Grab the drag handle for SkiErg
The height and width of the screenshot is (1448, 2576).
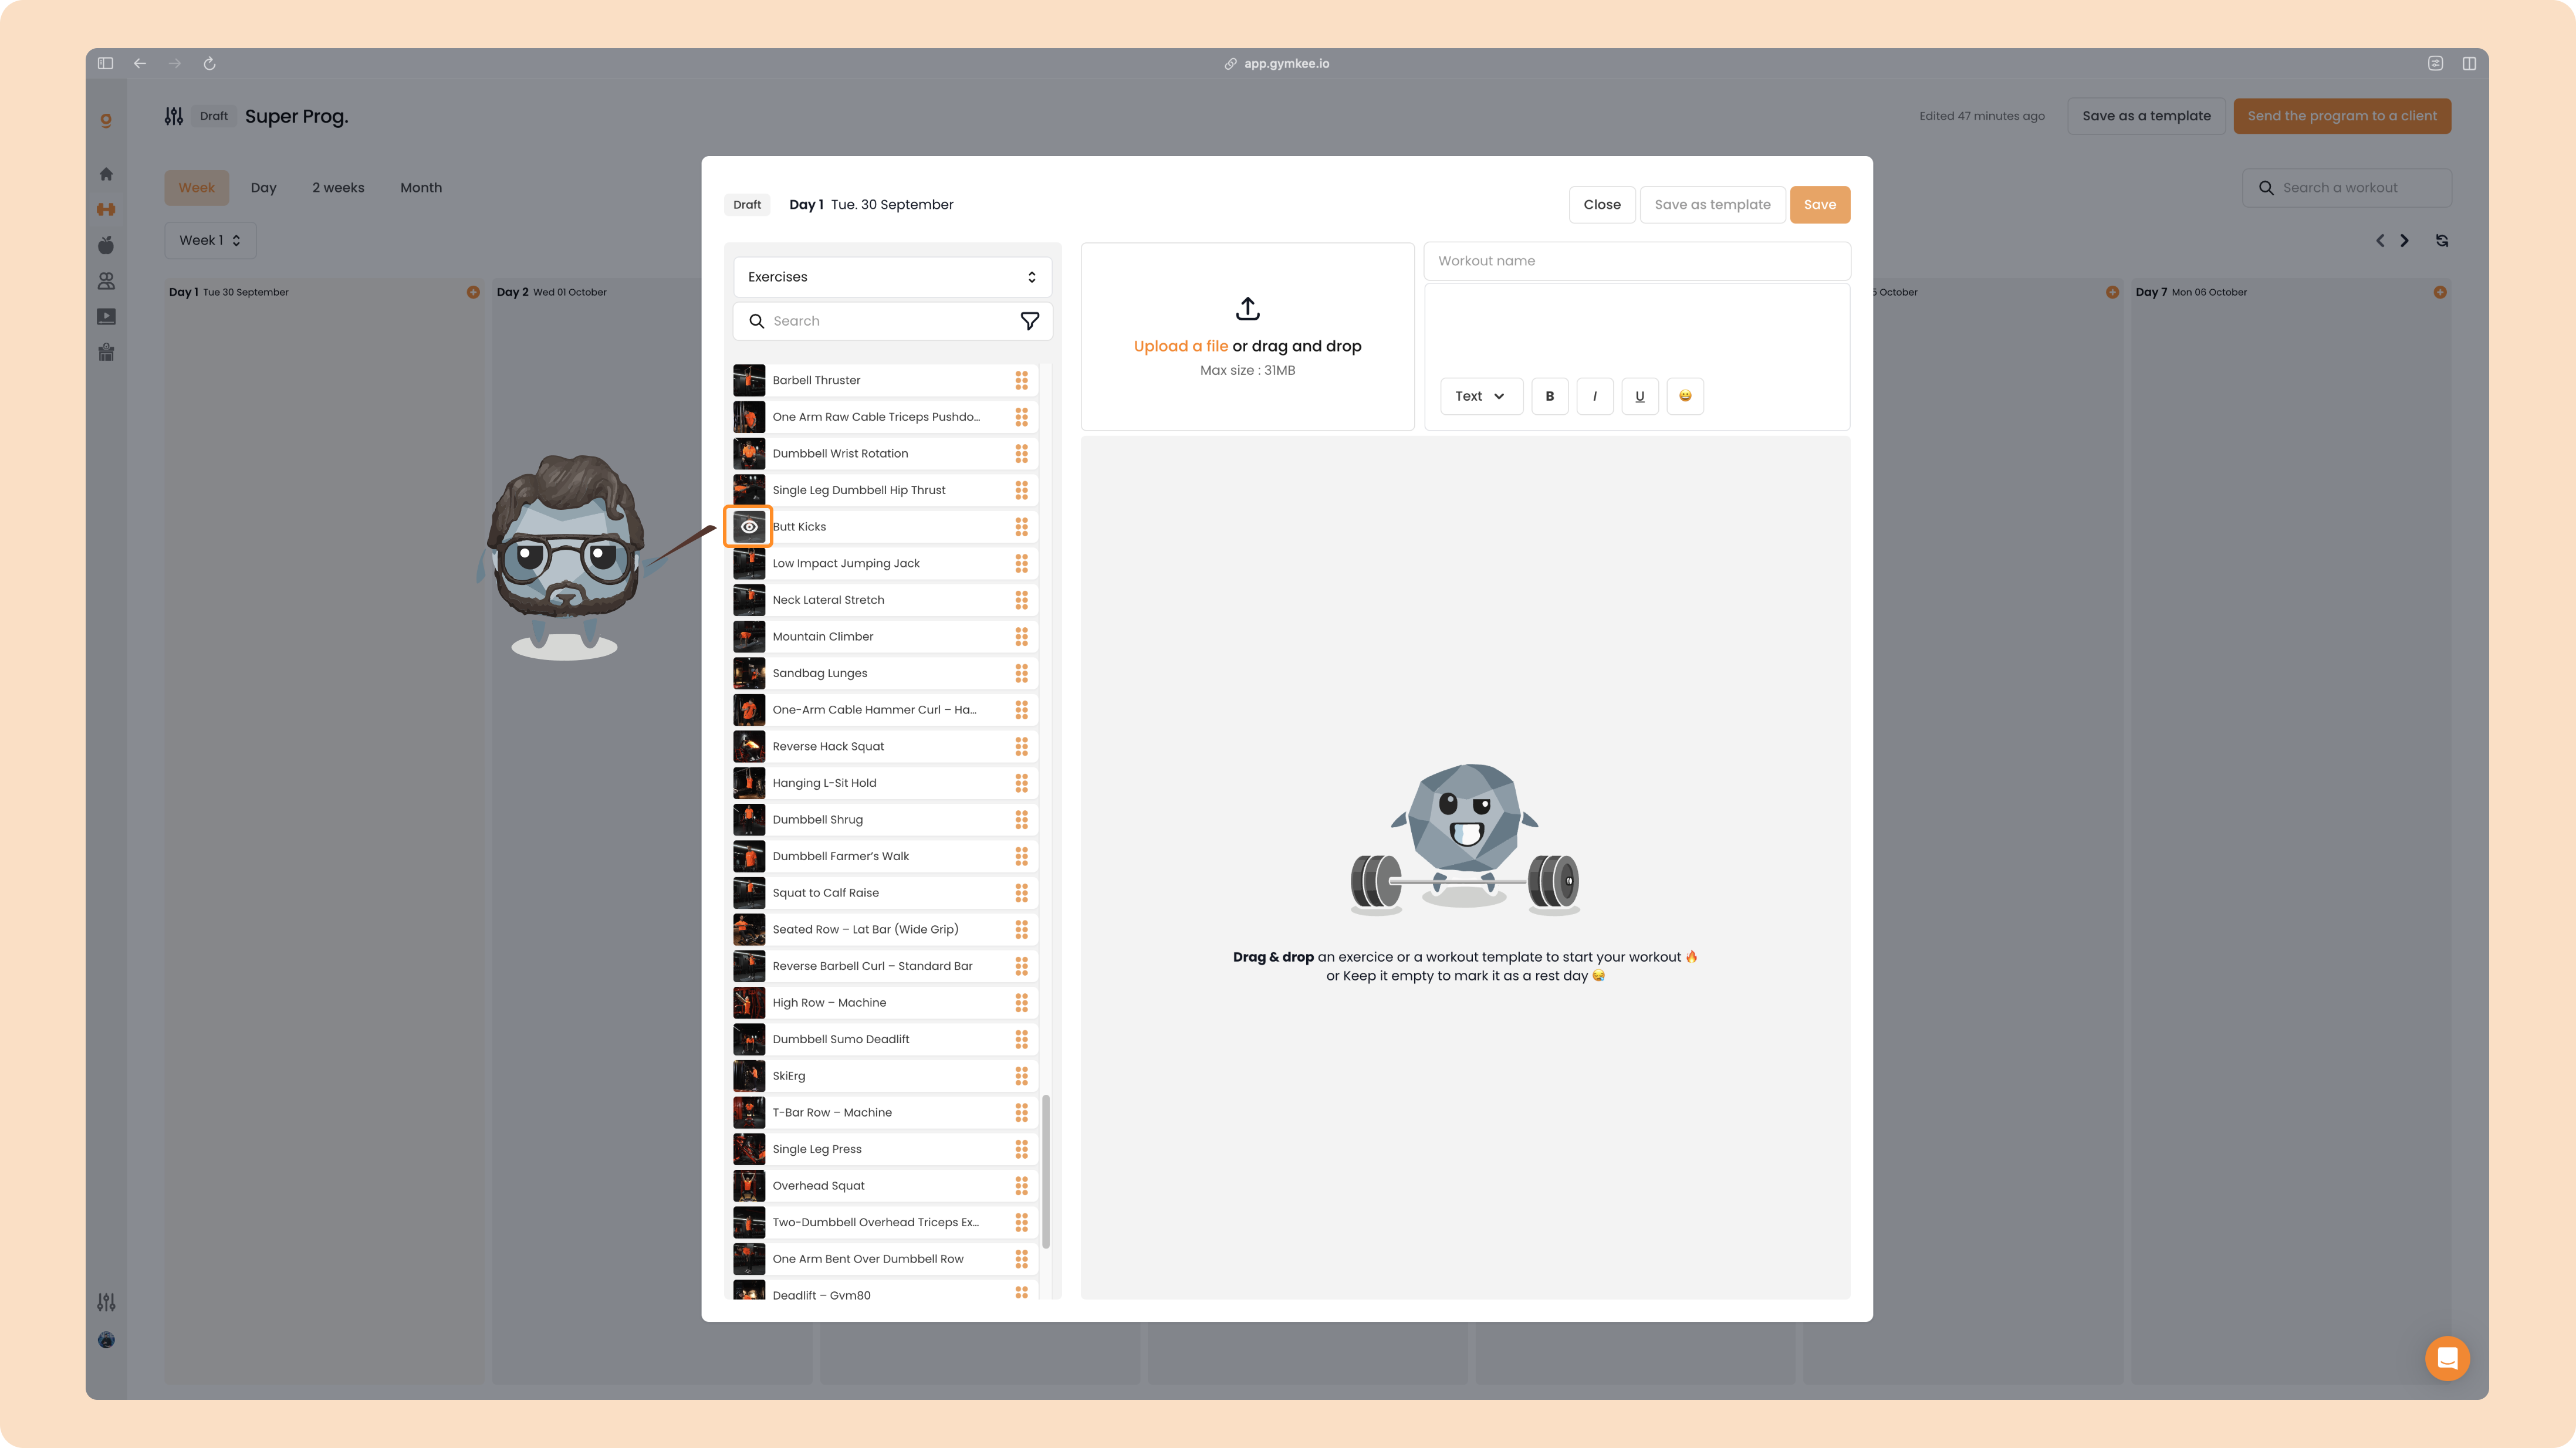tap(1021, 1076)
